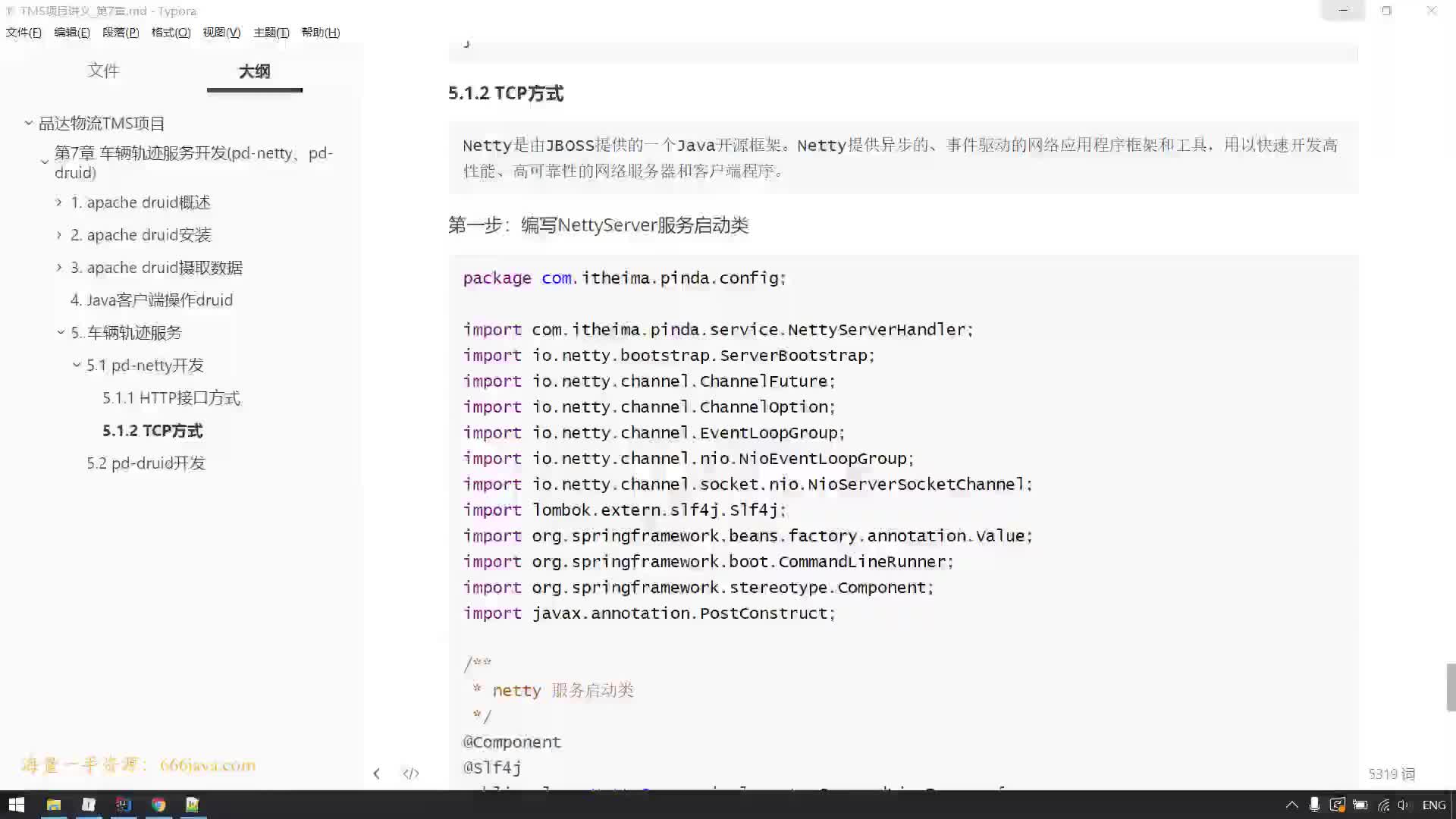The width and height of the screenshot is (1456, 819).
Task: Open the 帮助(H) menu
Action: 321,33
